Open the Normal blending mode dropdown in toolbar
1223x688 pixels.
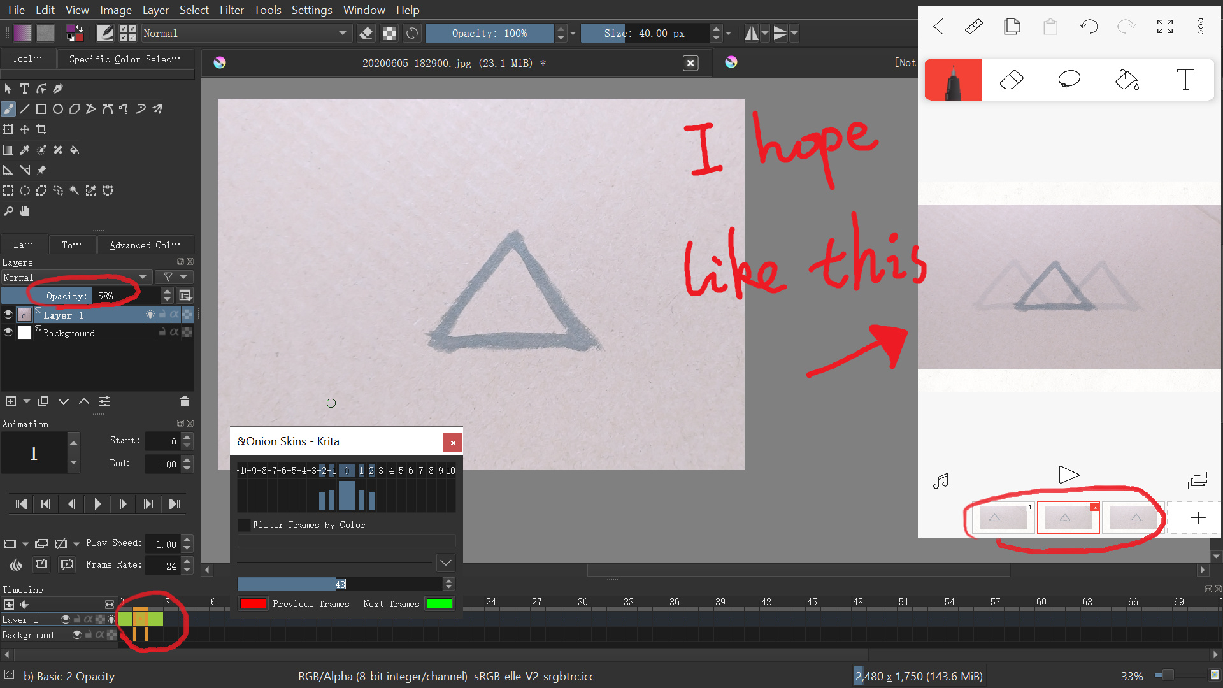(245, 33)
